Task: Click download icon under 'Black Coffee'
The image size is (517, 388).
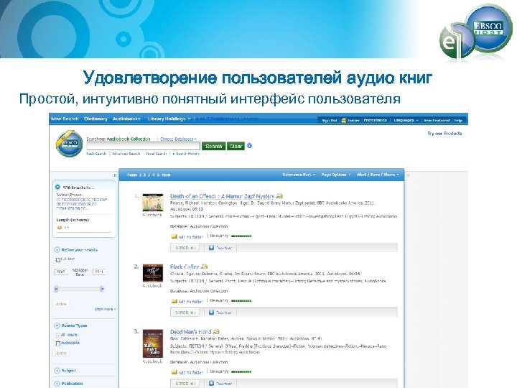Action: (x=211, y=312)
